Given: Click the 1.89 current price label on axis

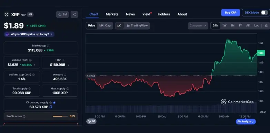Looking at the screenshot, I should [261, 53].
